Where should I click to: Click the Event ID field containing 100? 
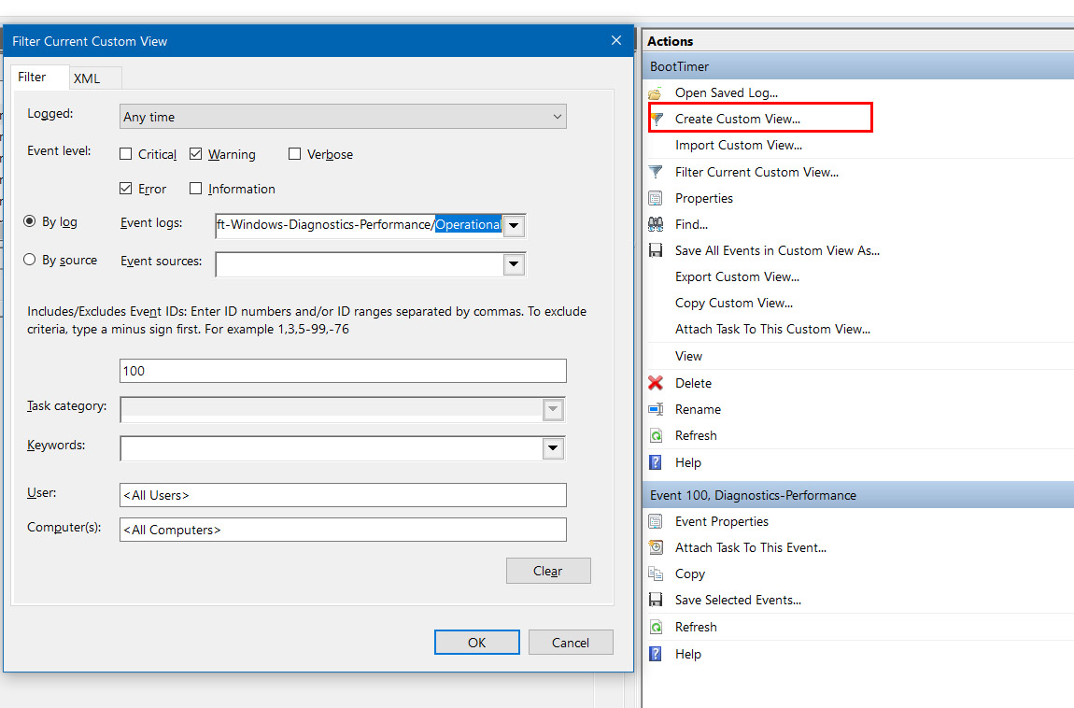click(343, 371)
